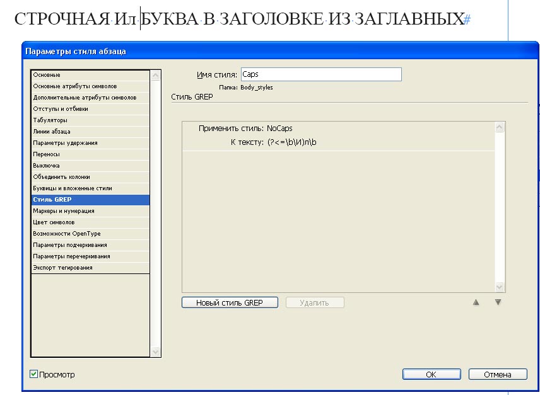Go to Табуляторы section
Image resolution: width=540 pixels, height=395 pixels.
pyautogui.click(x=91, y=120)
